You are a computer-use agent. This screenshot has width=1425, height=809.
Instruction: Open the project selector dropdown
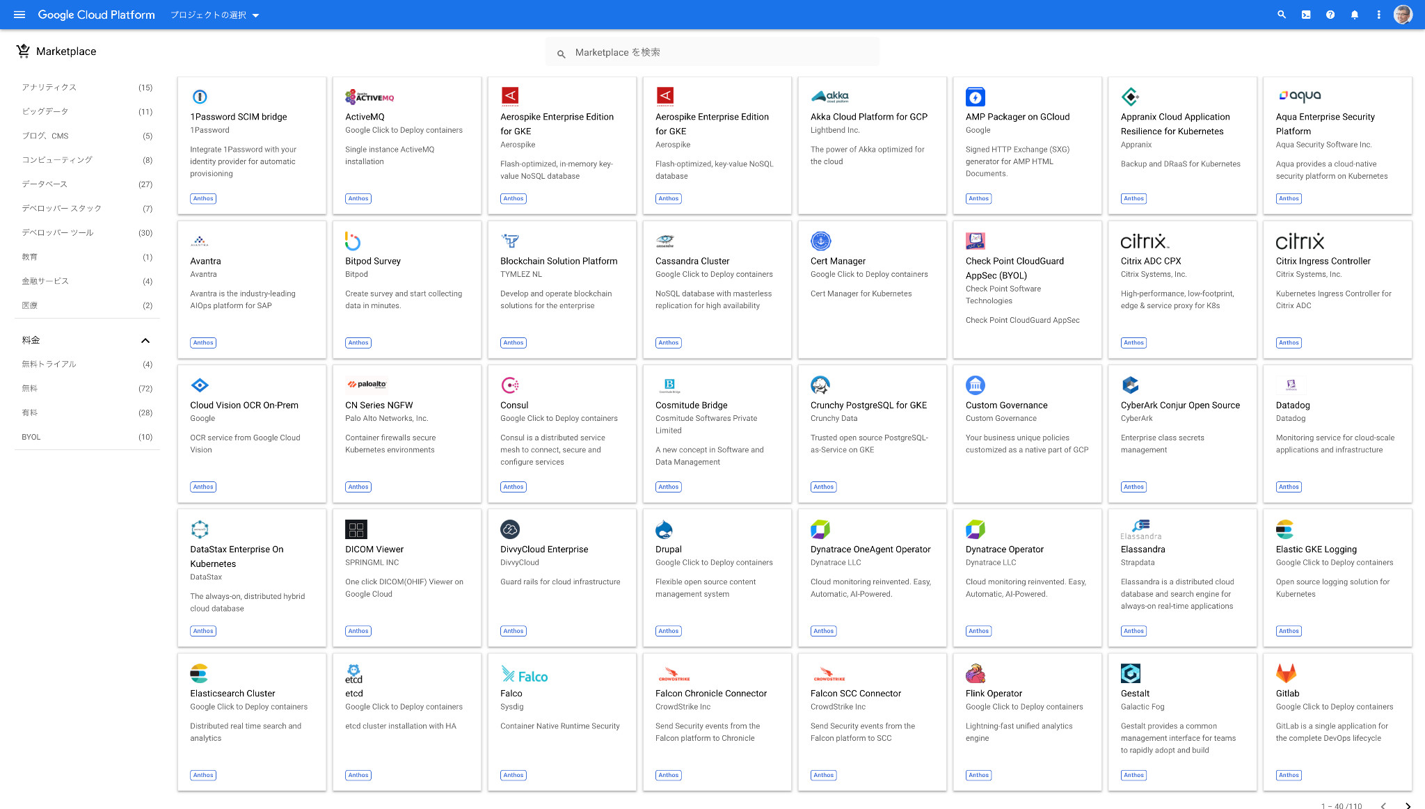point(215,15)
